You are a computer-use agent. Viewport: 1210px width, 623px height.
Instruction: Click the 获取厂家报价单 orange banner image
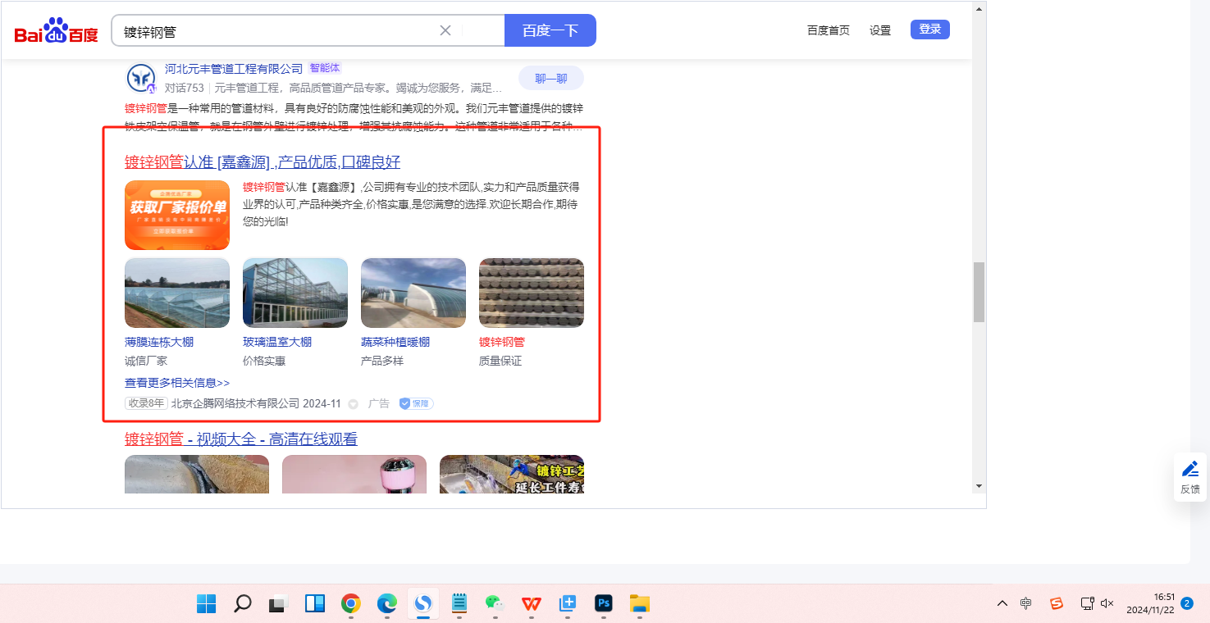pos(177,215)
